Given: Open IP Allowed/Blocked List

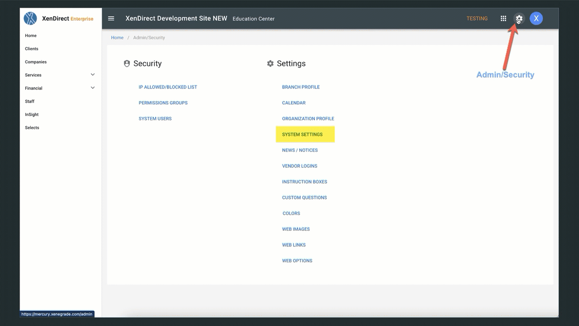Looking at the screenshot, I should click(x=167, y=87).
